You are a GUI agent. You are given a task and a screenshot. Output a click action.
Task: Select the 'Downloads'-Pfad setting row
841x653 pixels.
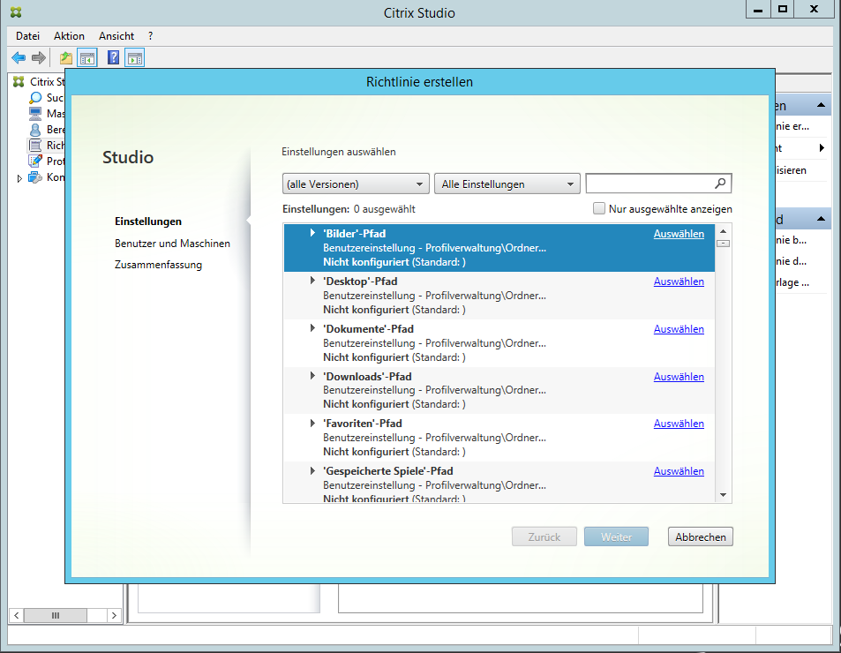click(499, 390)
